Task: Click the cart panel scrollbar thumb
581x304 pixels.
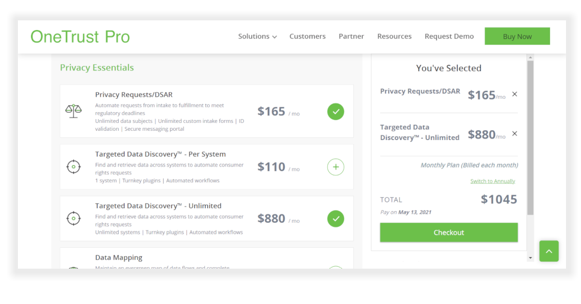Action: (530, 138)
